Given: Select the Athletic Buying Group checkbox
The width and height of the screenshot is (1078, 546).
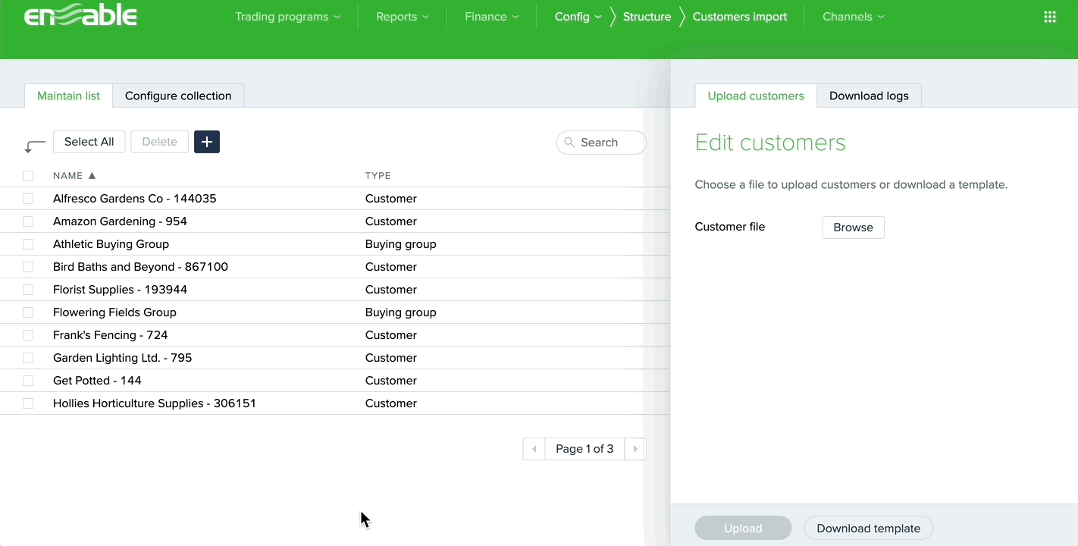Looking at the screenshot, I should tap(28, 244).
